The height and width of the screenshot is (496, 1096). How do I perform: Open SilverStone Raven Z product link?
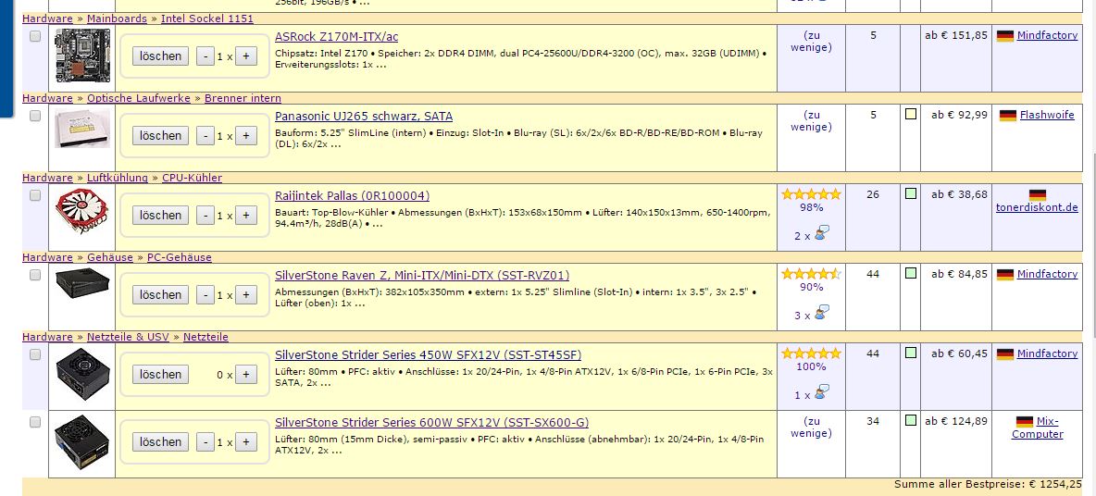pos(422,275)
